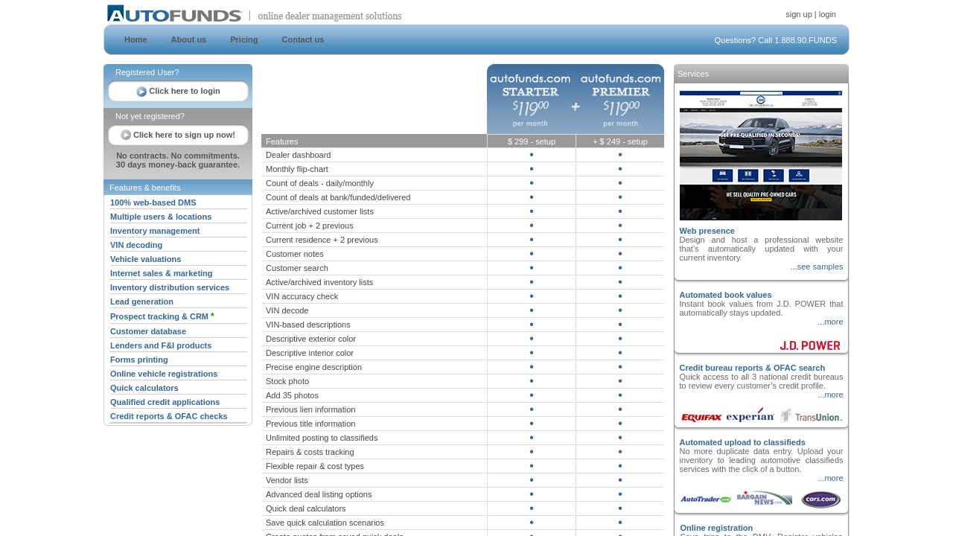
Task: Open Qualified credit applications link
Action: (165, 402)
